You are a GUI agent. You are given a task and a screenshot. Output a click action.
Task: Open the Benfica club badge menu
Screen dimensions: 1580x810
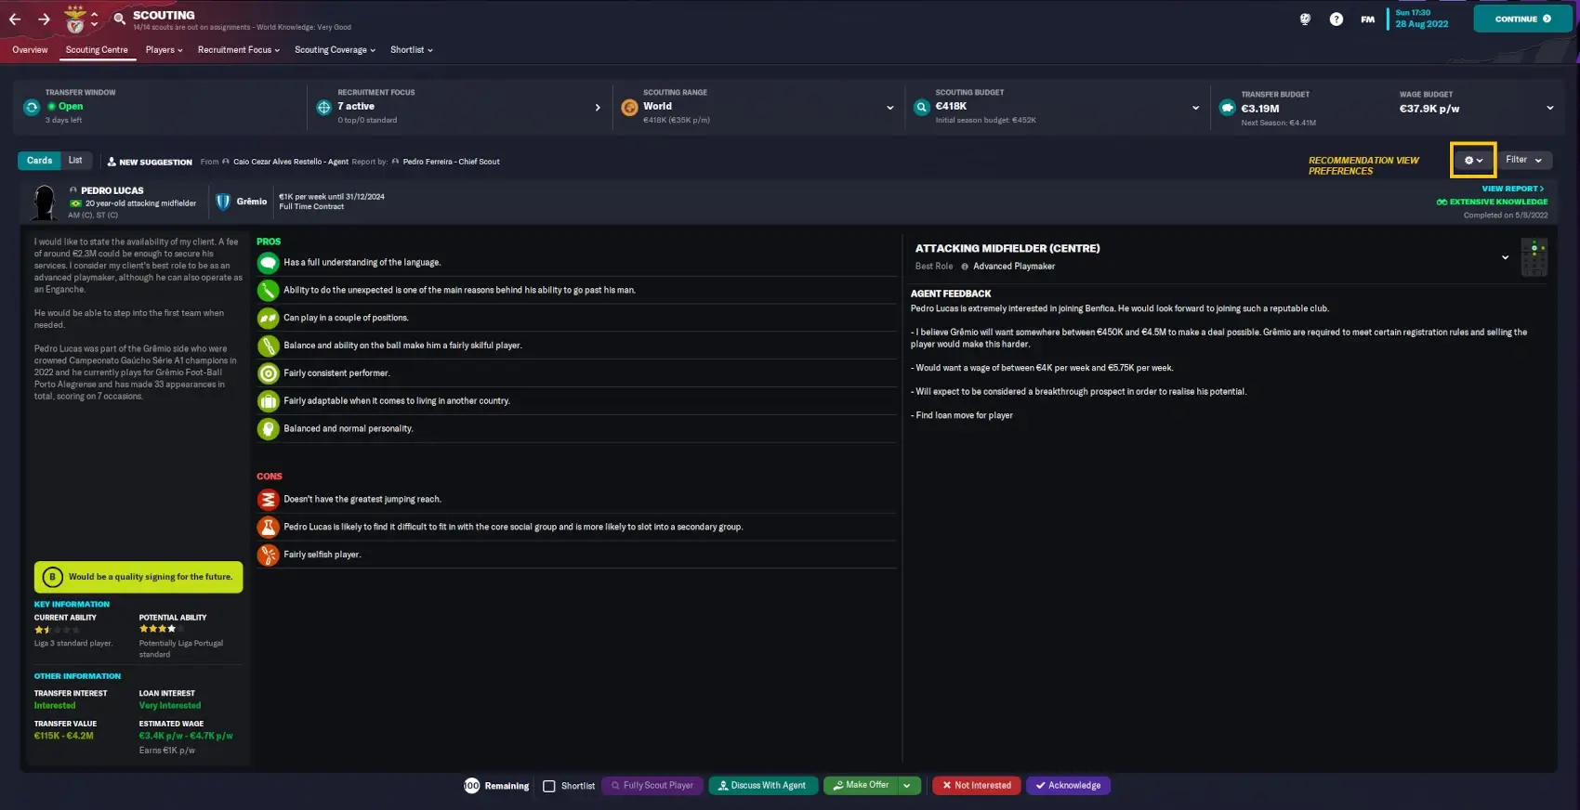pyautogui.click(x=76, y=20)
